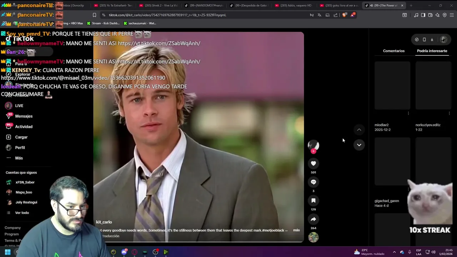
Task: Click the tiktok.com address bar URL
Action: pos(167,15)
